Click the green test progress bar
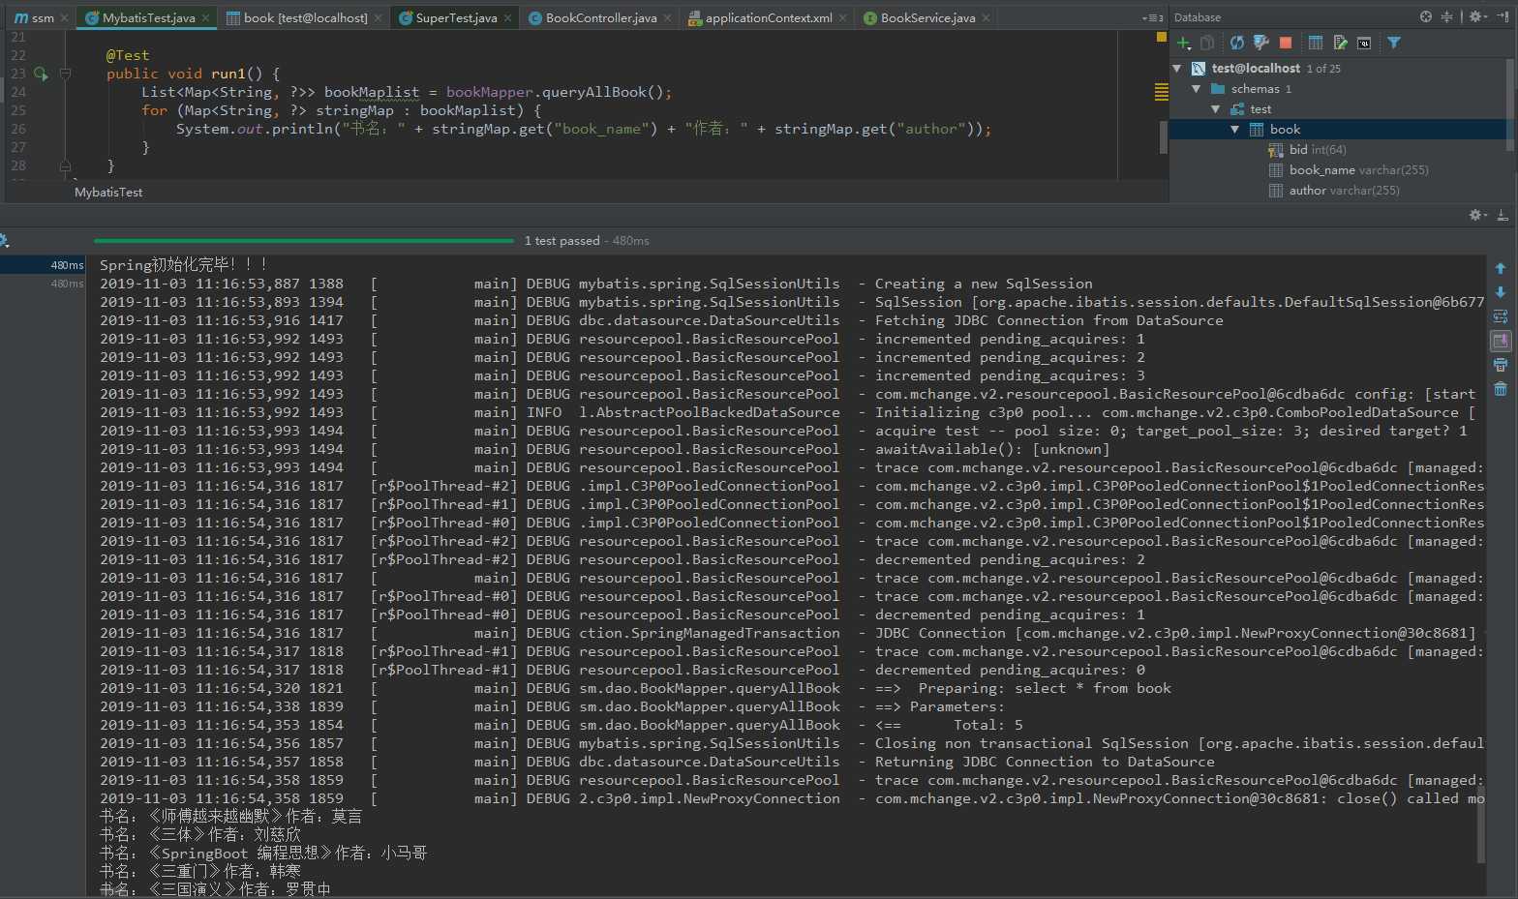 pyautogui.click(x=304, y=240)
